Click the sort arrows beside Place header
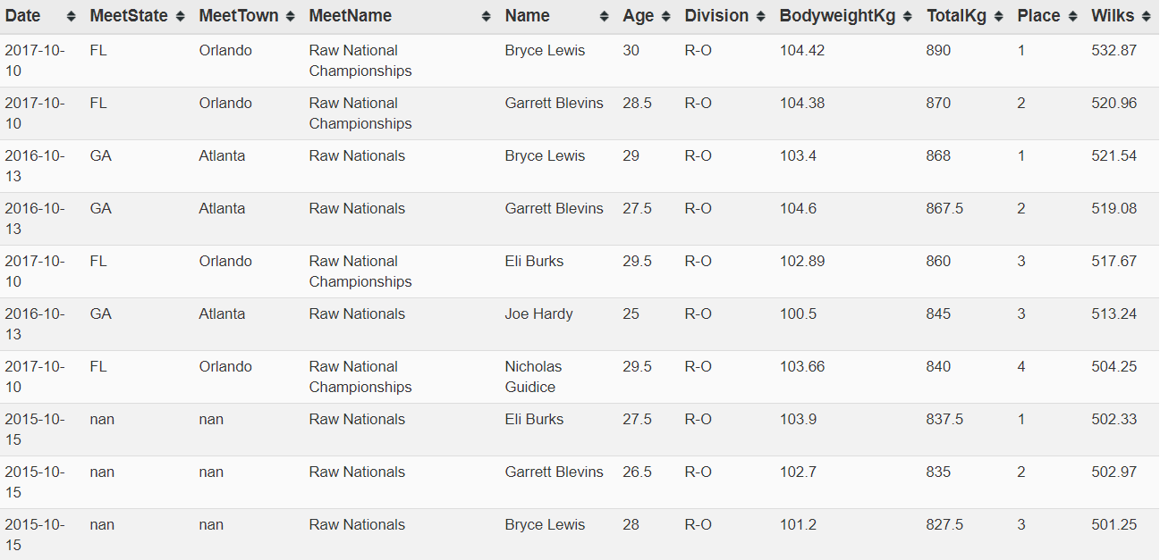 1073,17
